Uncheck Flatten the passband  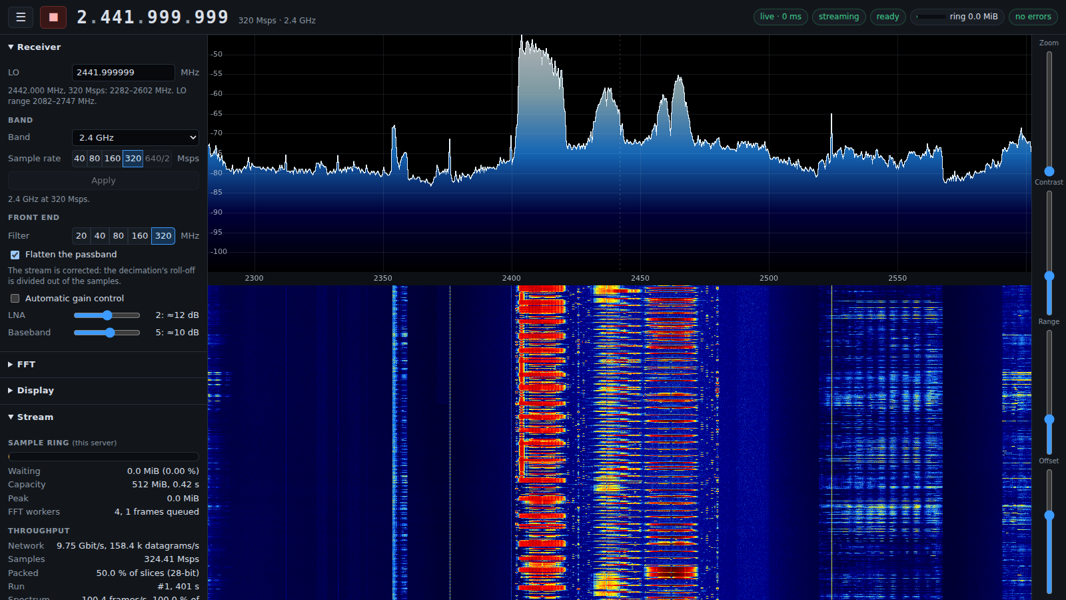(15, 255)
